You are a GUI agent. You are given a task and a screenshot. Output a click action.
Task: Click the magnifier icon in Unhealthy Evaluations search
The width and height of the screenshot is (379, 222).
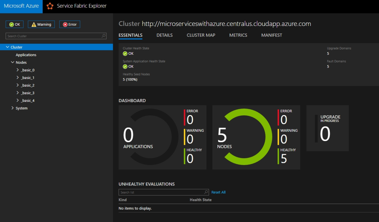pyautogui.click(x=206, y=192)
